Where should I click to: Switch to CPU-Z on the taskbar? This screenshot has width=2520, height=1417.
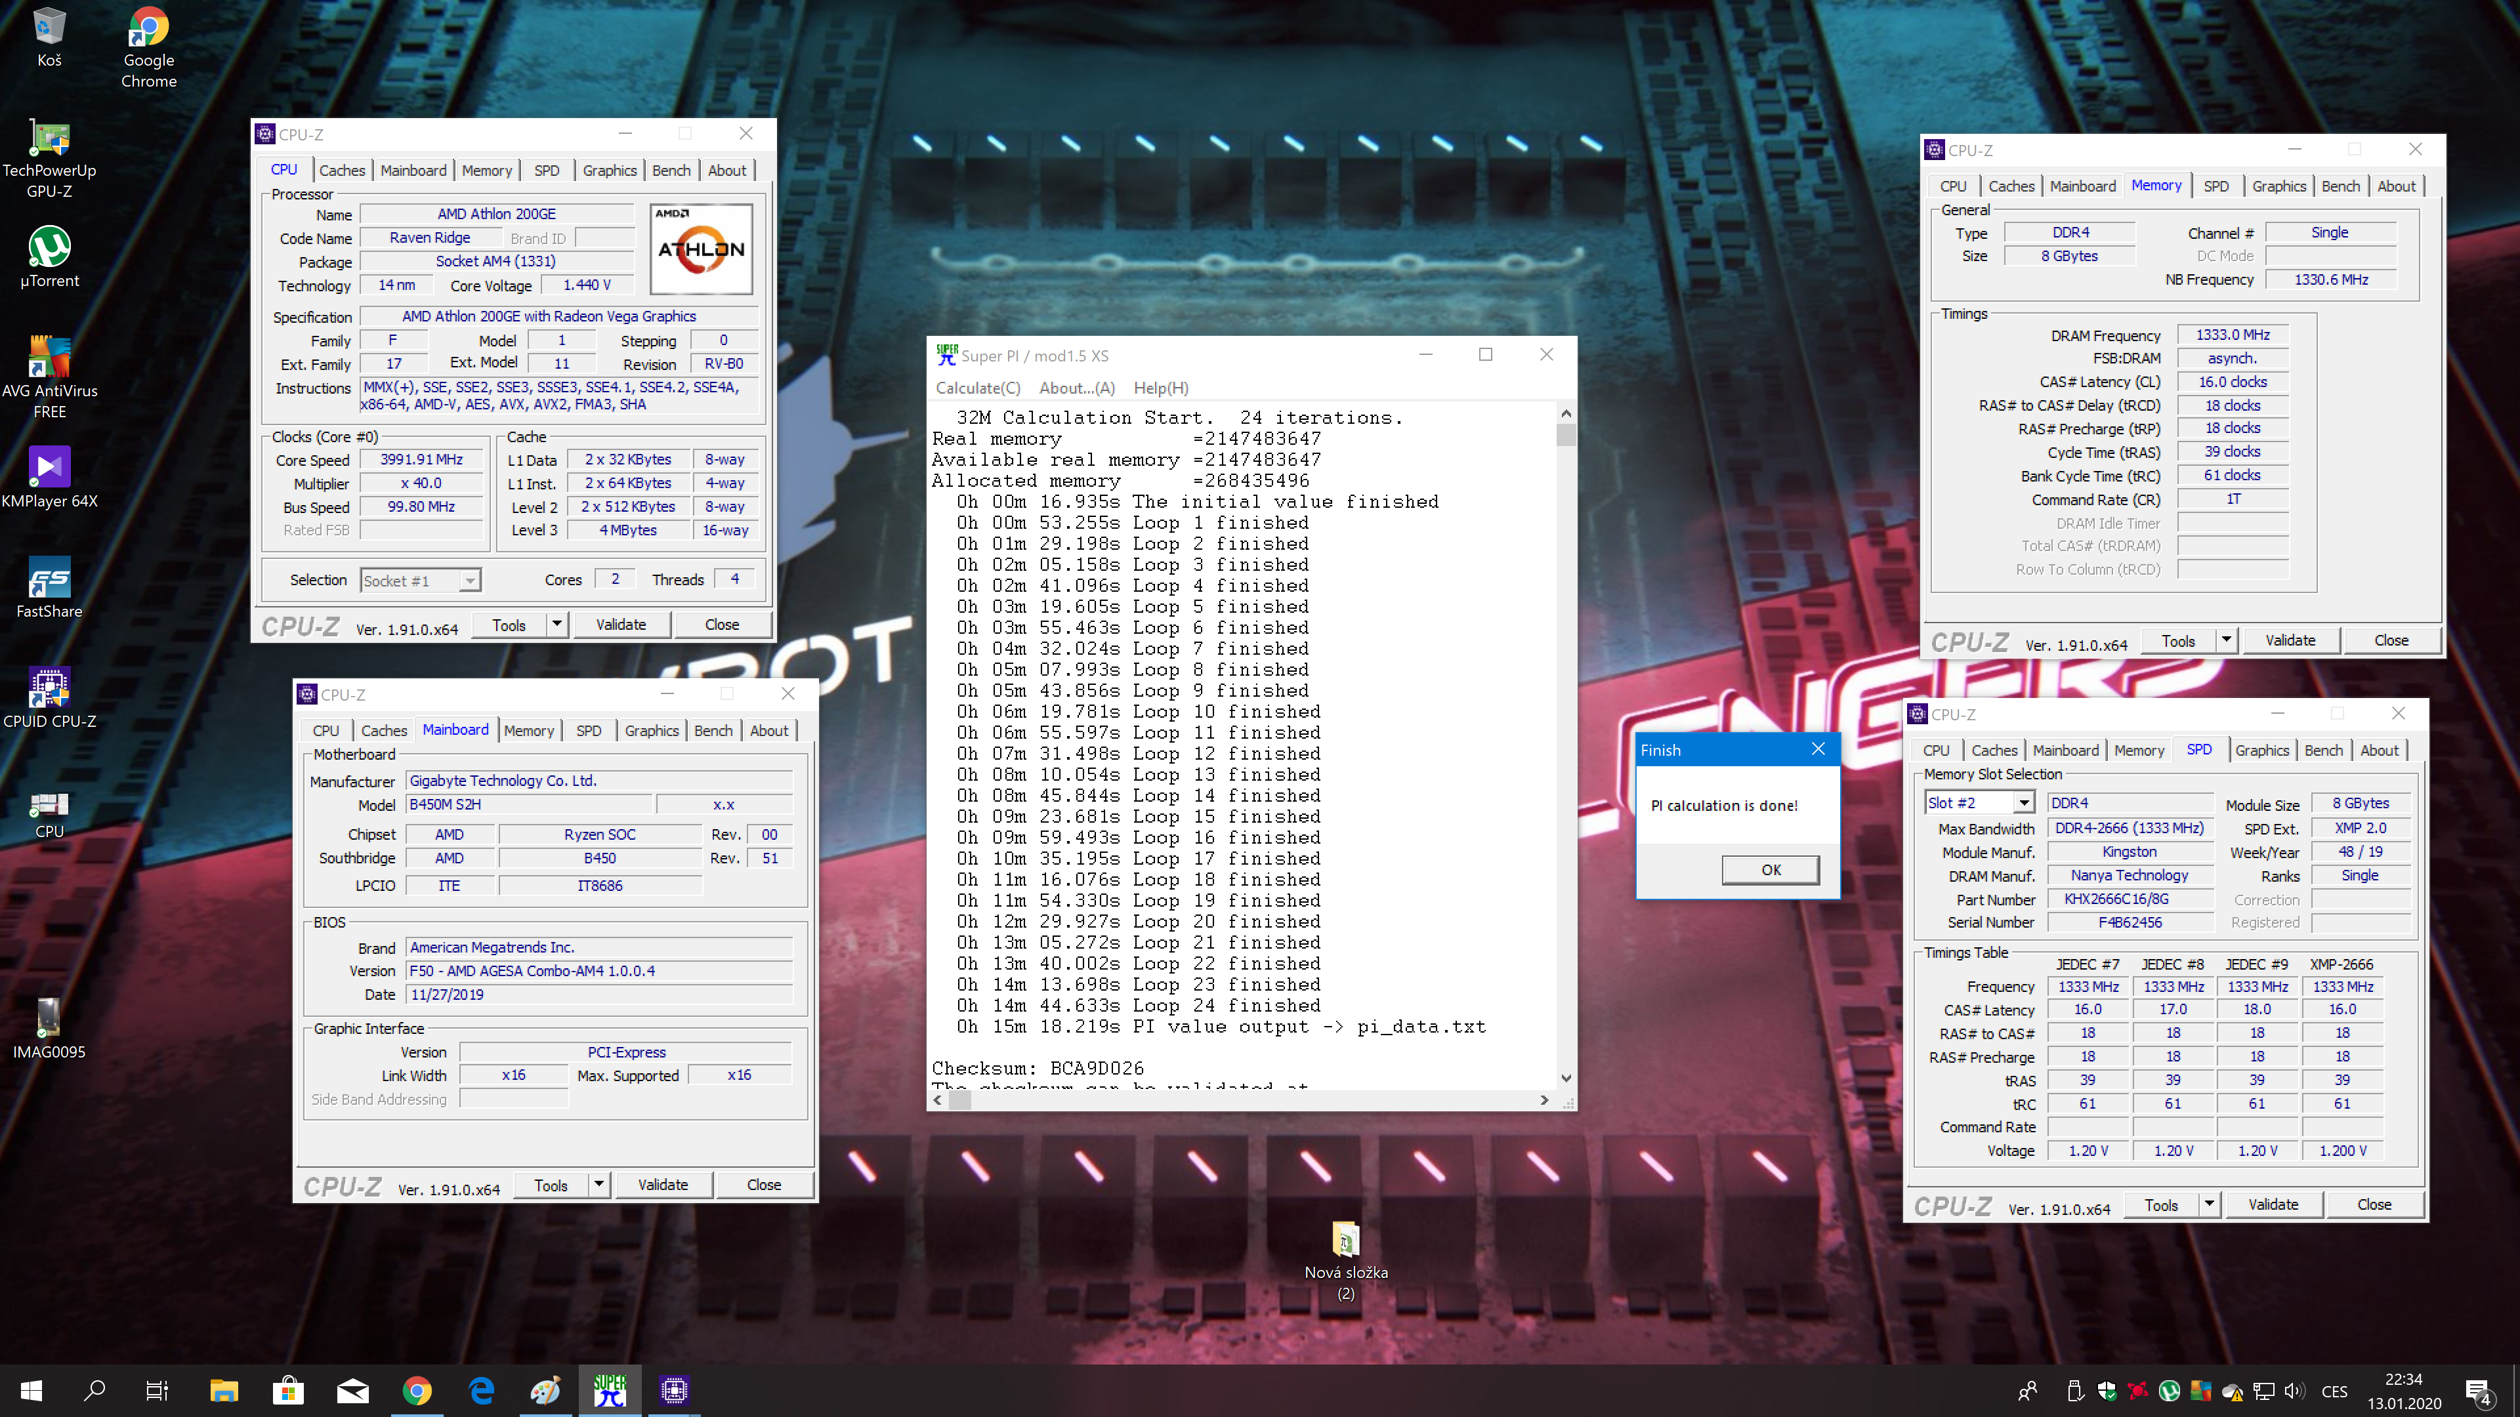674,1391
